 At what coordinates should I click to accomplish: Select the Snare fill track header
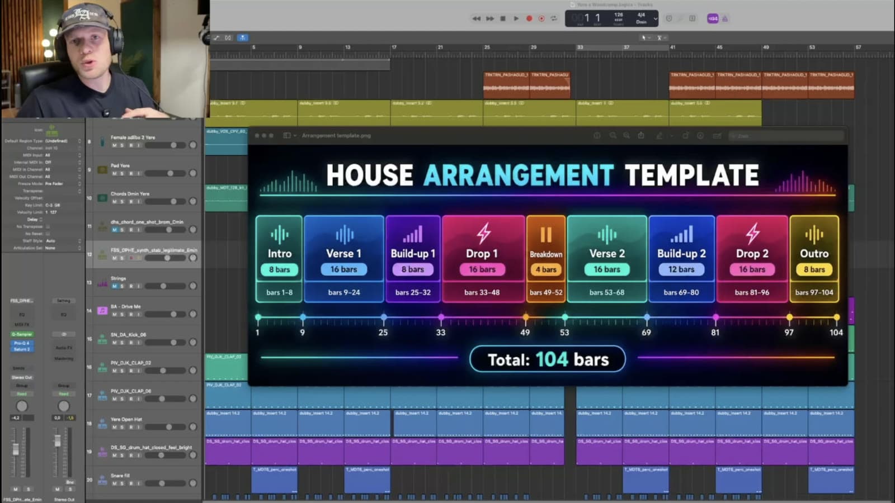pyautogui.click(x=144, y=480)
